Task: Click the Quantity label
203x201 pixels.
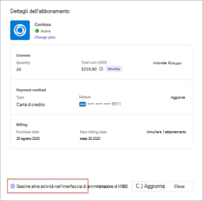Action: [23, 63]
